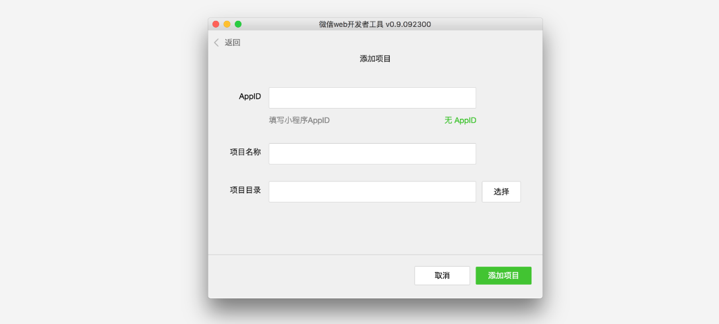
Task: Minimize window with the yellow button
Action: click(x=227, y=24)
